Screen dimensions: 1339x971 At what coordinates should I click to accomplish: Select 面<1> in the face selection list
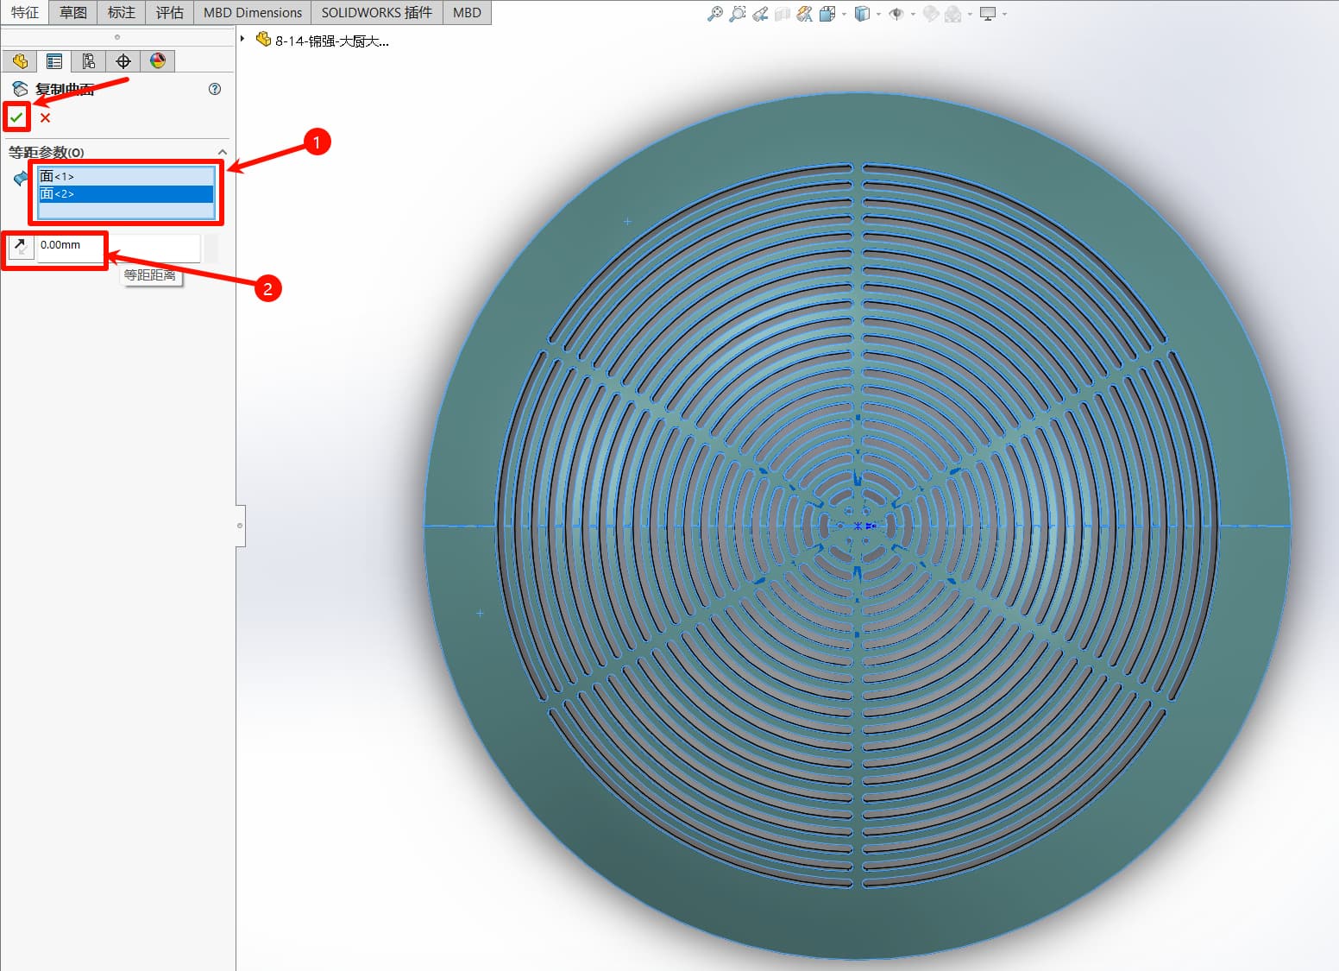(x=126, y=177)
